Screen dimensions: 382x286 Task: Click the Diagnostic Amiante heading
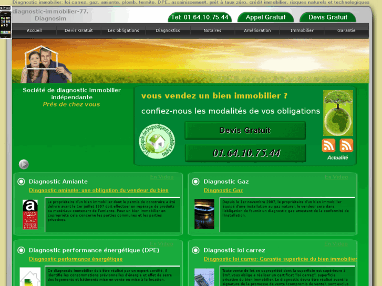(58, 182)
